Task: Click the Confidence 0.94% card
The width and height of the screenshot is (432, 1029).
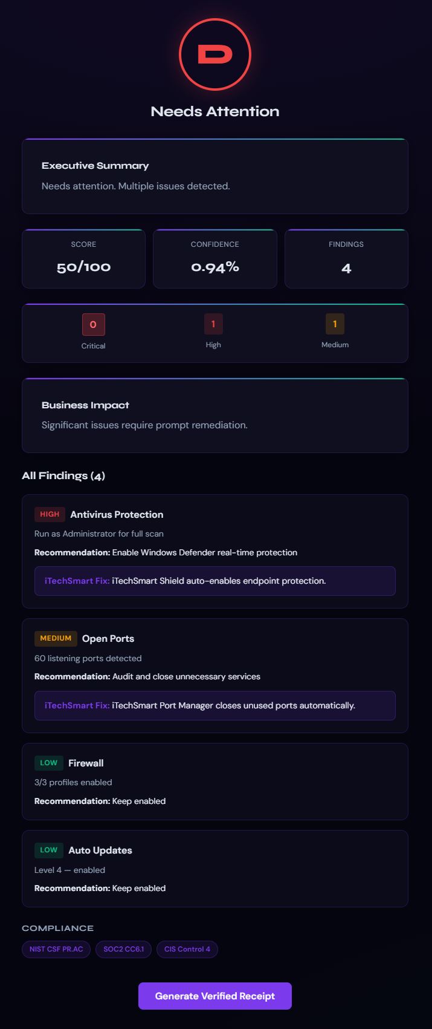Action: (x=215, y=259)
